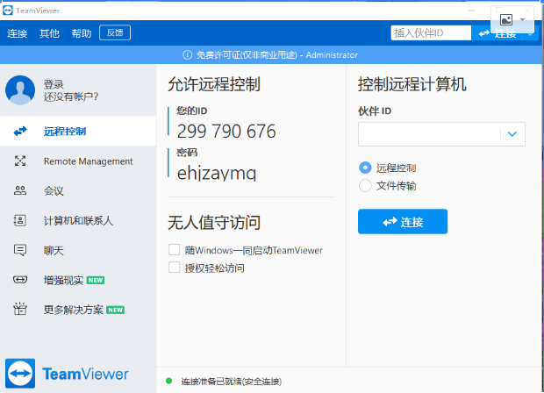Click the 聊天 speech bubble icon
The image size is (544, 393).
(x=20, y=250)
